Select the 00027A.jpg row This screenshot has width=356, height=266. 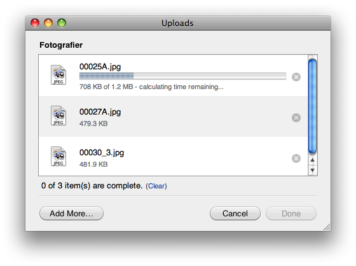click(174, 116)
